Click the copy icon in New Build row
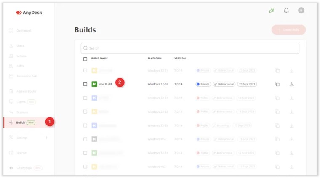This screenshot has height=178, width=320. coord(277,84)
